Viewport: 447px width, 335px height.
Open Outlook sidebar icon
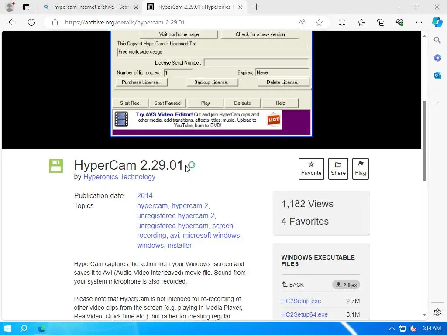[x=437, y=75]
